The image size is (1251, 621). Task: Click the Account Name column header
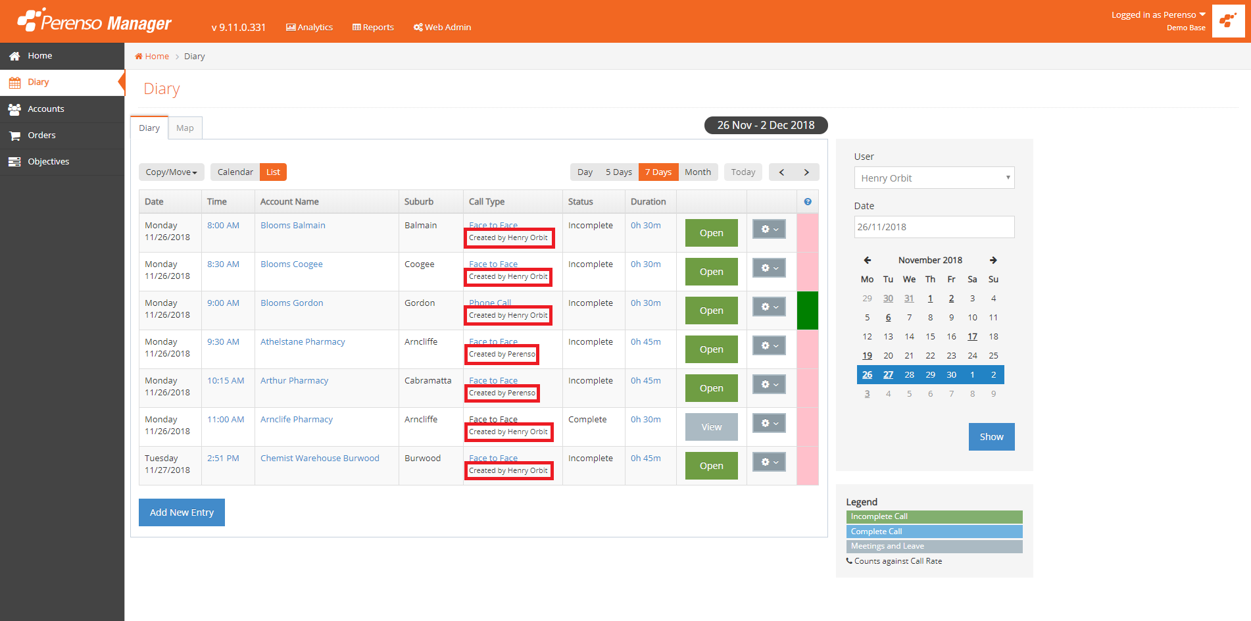(x=326, y=202)
